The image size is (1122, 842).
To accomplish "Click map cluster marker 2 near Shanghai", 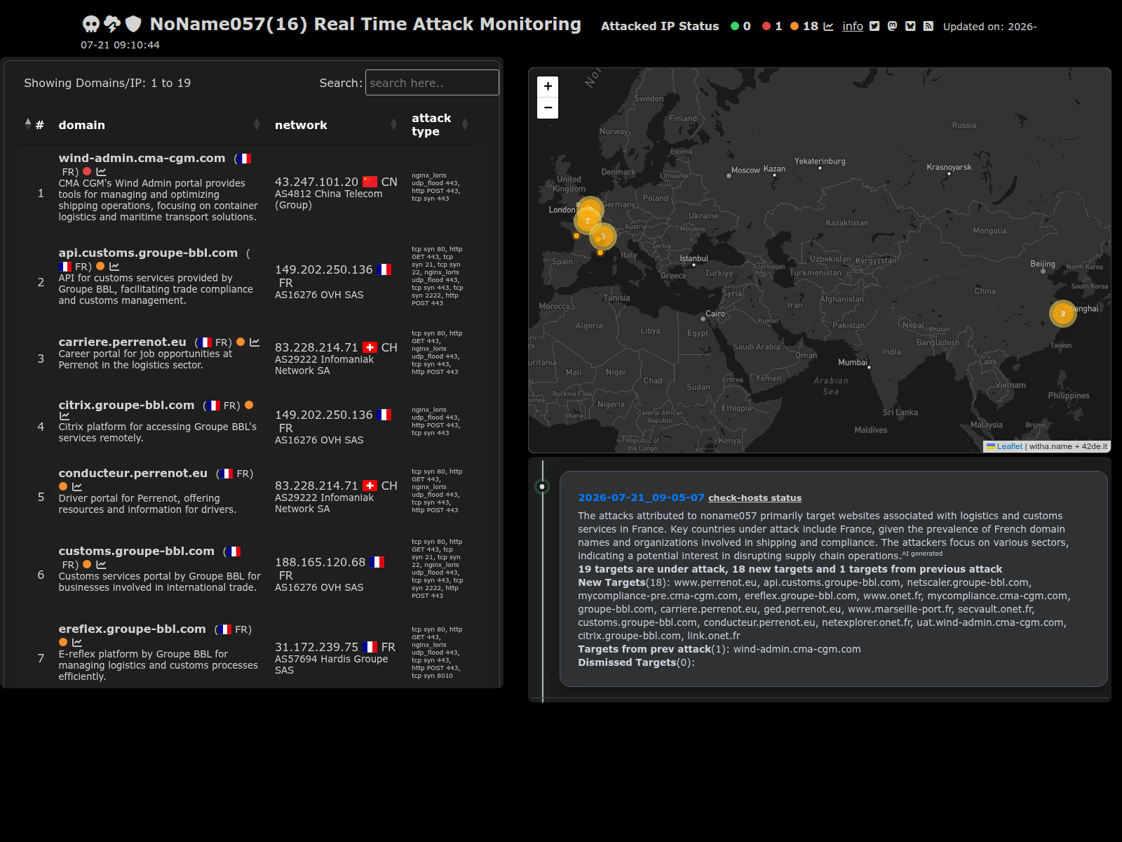I will click(1063, 314).
